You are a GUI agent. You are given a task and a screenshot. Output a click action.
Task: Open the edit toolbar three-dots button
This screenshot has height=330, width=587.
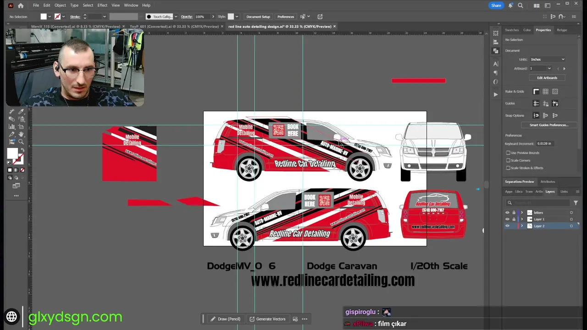[x=16, y=196]
